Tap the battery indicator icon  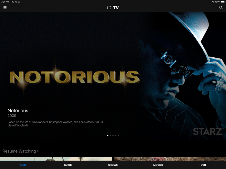[223, 2]
